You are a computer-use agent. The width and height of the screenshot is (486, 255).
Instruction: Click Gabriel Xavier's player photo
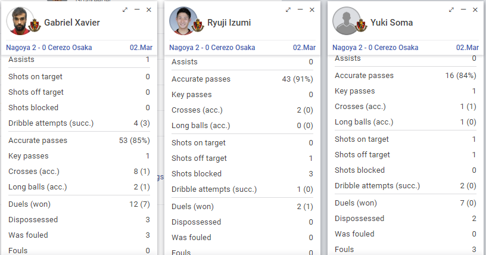pos(20,21)
